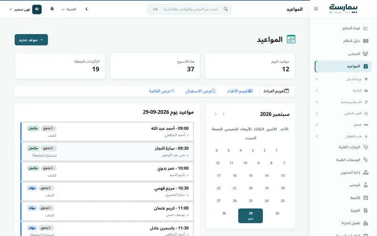Open دليل النظام book icon in sidebar
Image resolution: width=377 pixels, height=236 pixels.
coord(366,41)
